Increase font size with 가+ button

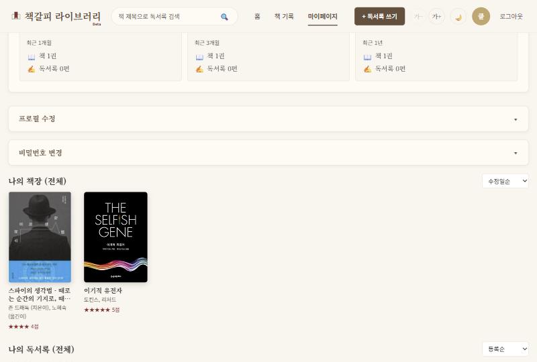tap(437, 16)
